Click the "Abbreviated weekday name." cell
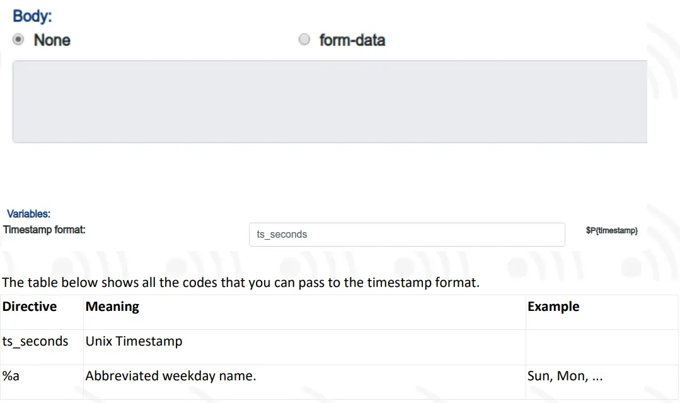The width and height of the screenshot is (680, 403). click(170, 376)
